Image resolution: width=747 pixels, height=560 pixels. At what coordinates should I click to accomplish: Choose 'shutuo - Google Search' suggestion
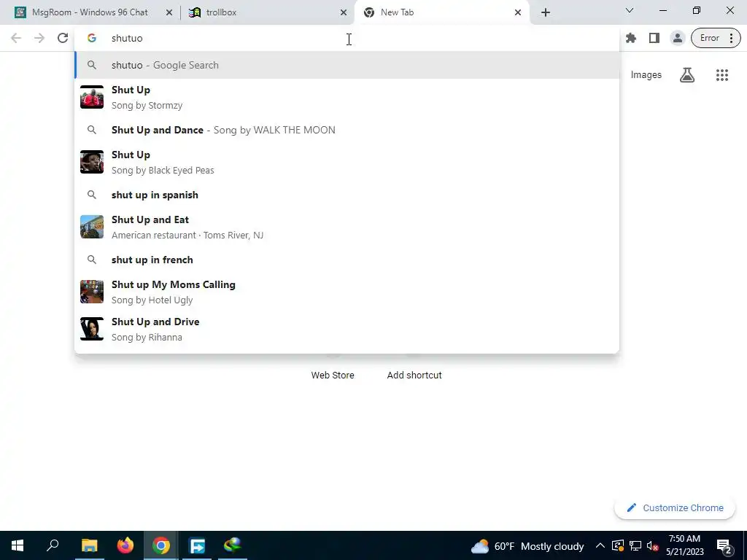click(347, 65)
